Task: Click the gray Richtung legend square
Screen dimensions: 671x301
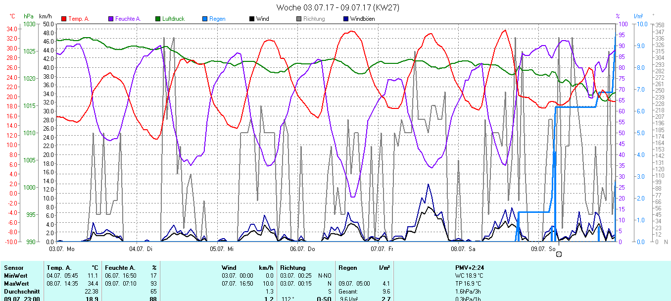Action: 299,19
